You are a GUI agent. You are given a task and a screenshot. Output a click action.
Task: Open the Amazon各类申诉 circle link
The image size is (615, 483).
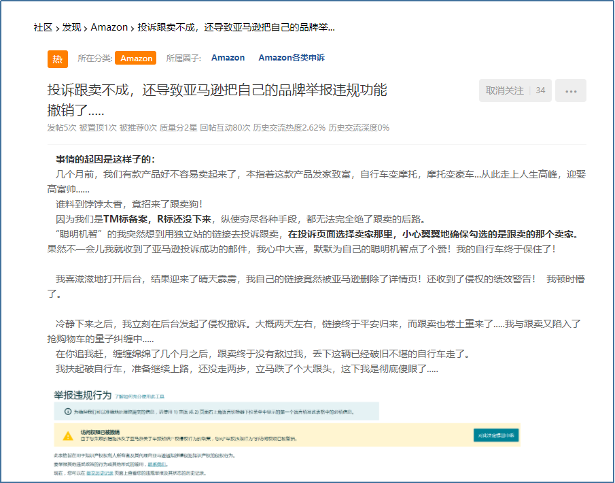click(x=291, y=58)
